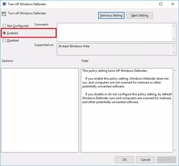Select the Enabled radio option
The width and height of the screenshot is (179, 166).
(x=4, y=33)
